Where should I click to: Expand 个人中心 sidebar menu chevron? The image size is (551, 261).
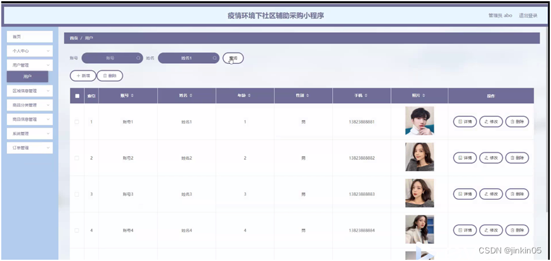(x=48, y=51)
